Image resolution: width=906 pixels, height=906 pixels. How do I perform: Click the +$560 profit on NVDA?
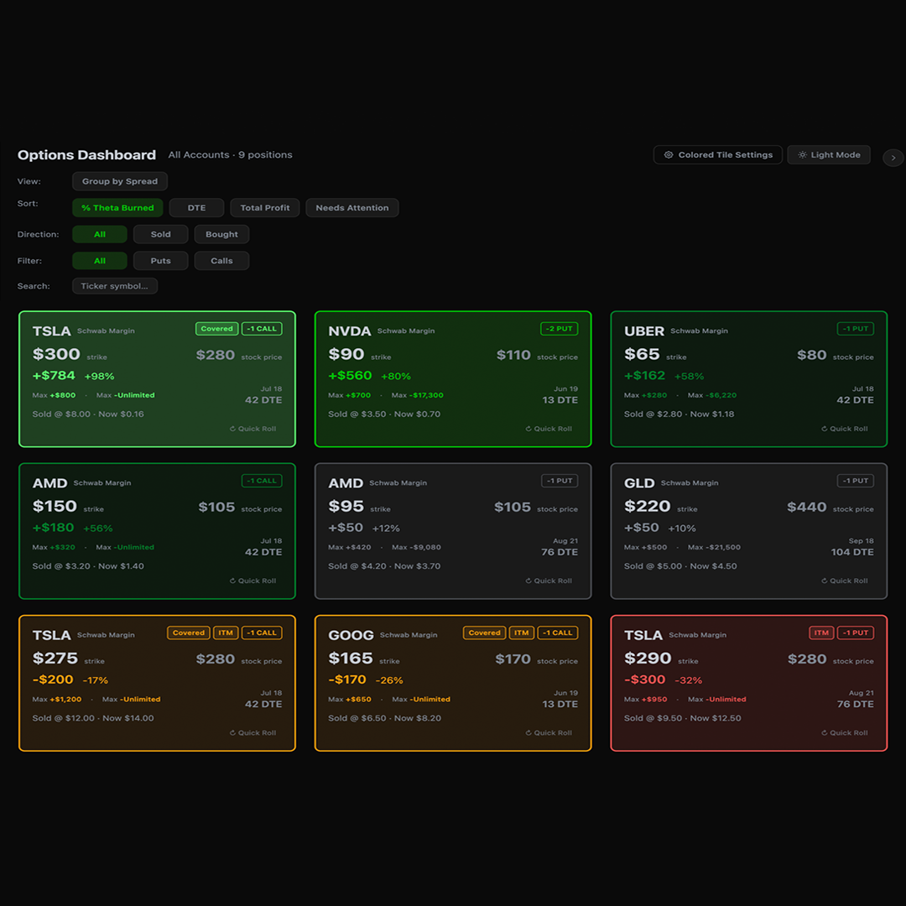(350, 376)
